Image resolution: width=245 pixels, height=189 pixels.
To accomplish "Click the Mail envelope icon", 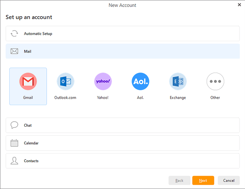I will (x=14, y=51).
